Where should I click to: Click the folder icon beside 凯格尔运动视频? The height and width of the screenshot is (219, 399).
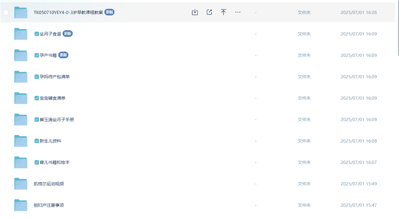21,184
